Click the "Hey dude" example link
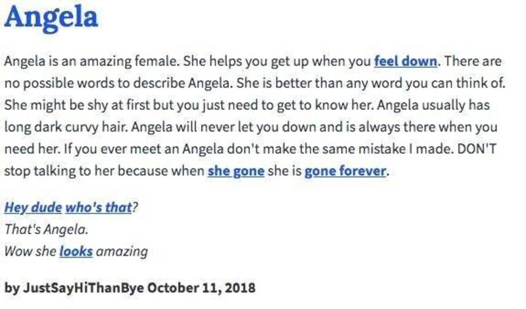 (33, 208)
